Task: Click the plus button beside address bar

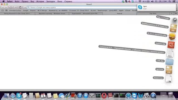Action: click(25, 7)
